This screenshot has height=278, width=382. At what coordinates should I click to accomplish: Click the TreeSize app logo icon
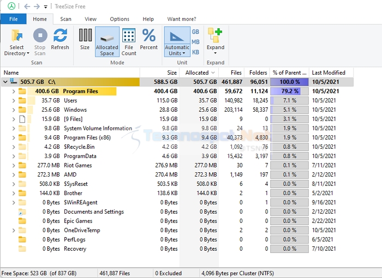pos(11,6)
